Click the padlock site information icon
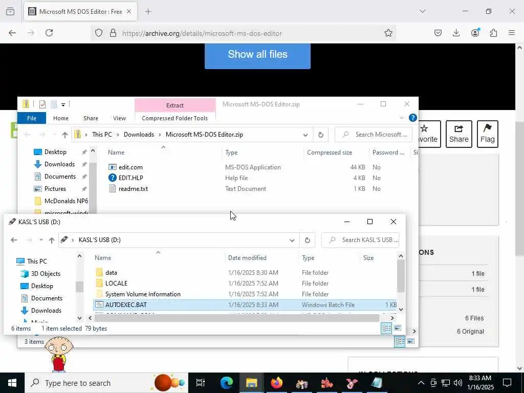The image size is (524, 393). coord(113,33)
